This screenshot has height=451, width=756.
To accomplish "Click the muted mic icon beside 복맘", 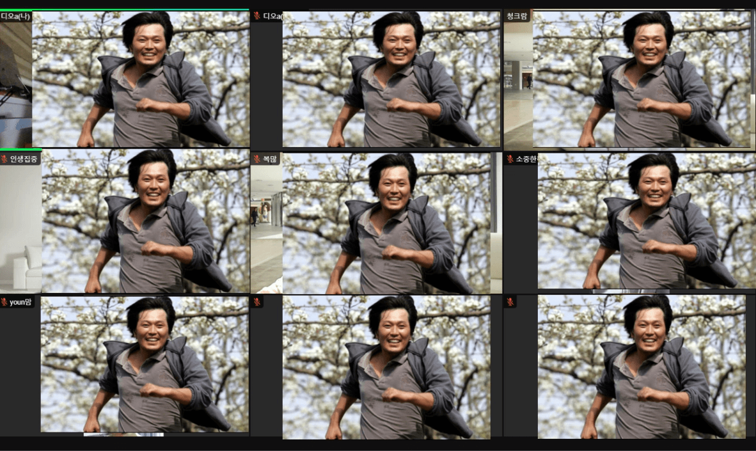I will click(x=257, y=159).
